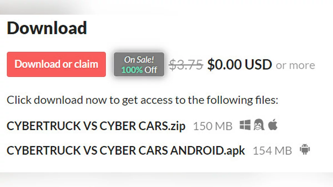Click the Android robot icon

[x=305, y=150]
